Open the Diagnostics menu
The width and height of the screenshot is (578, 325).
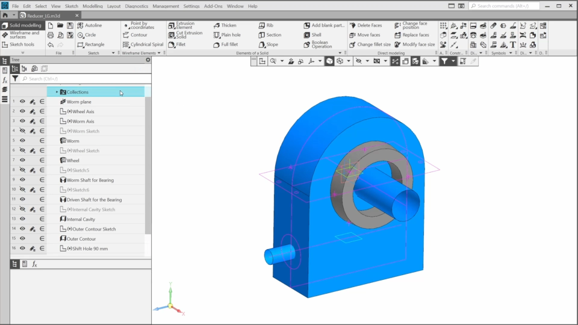[x=135, y=6]
